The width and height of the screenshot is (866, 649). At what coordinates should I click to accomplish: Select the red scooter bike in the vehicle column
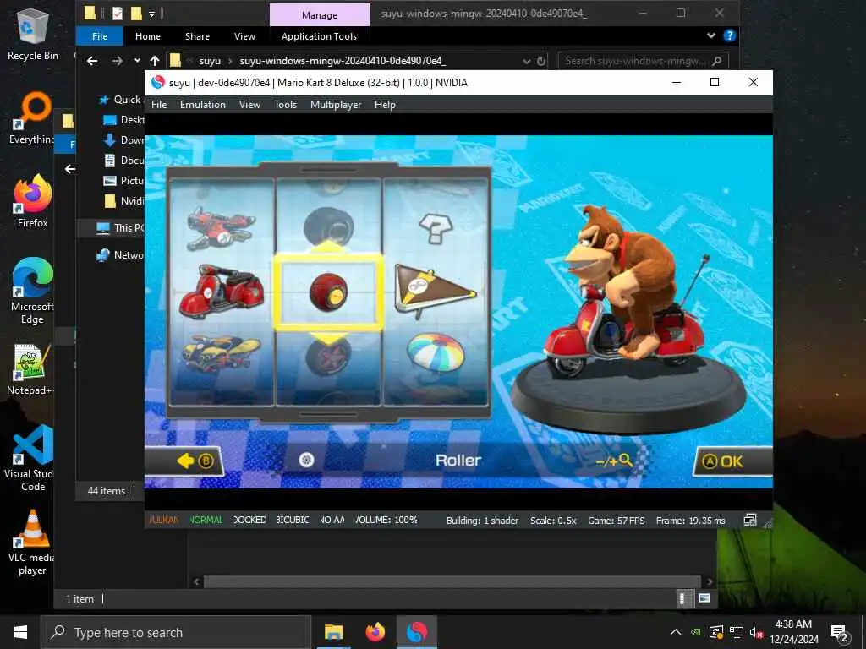point(222,292)
